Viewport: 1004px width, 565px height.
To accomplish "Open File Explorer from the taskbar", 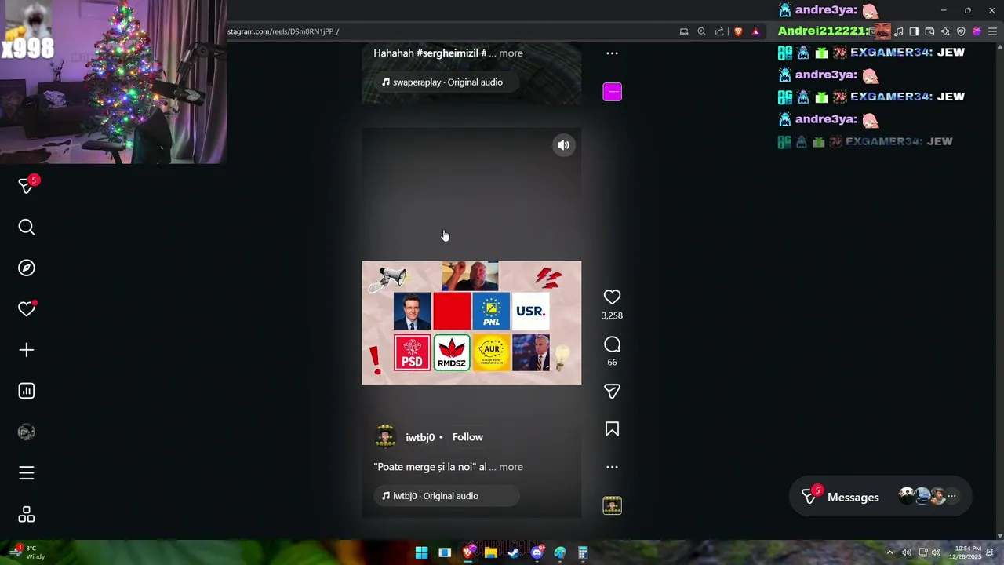I will (x=491, y=552).
